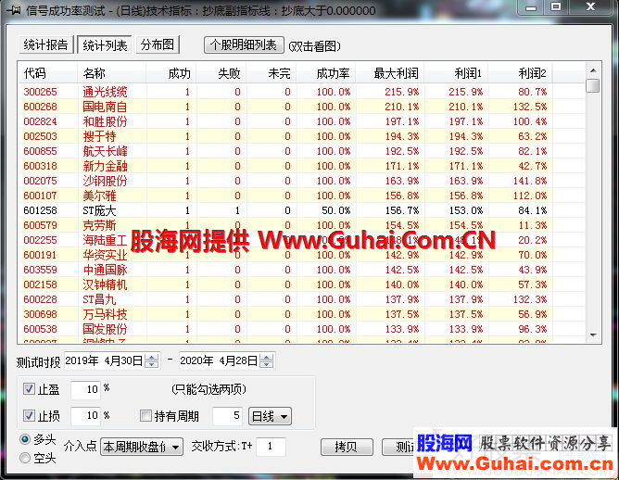Open 介入点 本周期收盘价 dropdown

142,447
